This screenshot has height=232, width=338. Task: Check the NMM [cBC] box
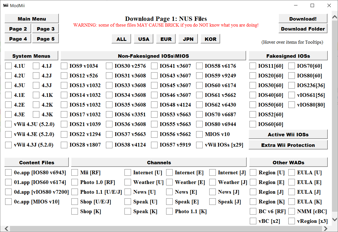click(291, 211)
